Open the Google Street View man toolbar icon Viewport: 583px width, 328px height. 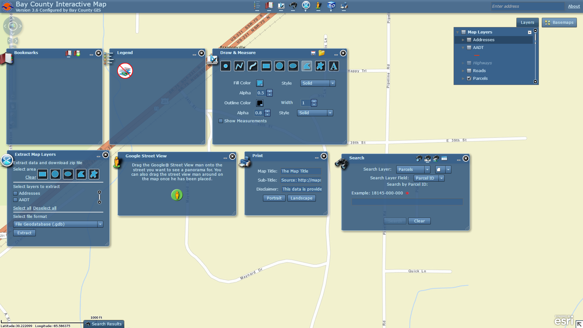pyautogui.click(x=318, y=5)
